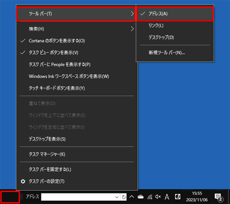The height and width of the screenshot is (204, 230).
Task: Uncheck Cortana のボタンを表示する(O)
Action: pyautogui.click(x=77, y=41)
